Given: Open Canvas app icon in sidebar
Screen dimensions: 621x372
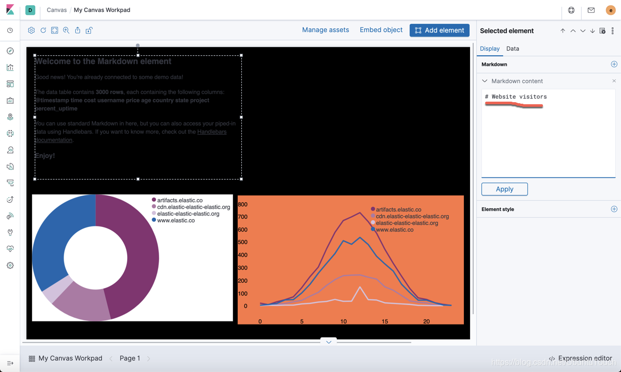Looking at the screenshot, I should click(x=10, y=101).
